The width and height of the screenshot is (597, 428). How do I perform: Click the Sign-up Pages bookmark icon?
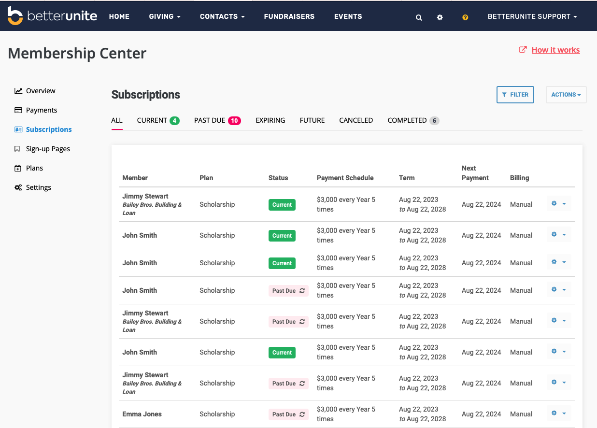[x=18, y=148]
